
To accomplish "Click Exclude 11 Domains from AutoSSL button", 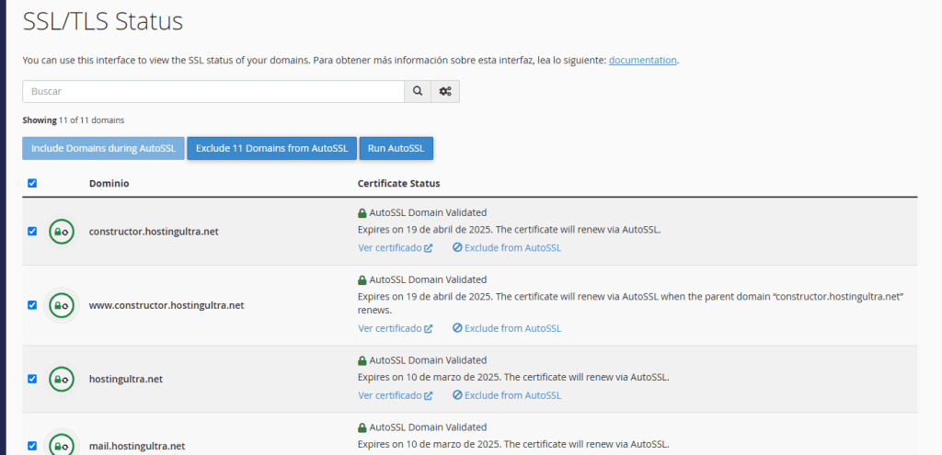I will (272, 148).
